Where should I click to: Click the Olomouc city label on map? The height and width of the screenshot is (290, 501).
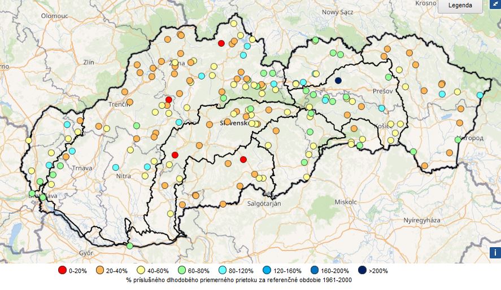[54, 16]
